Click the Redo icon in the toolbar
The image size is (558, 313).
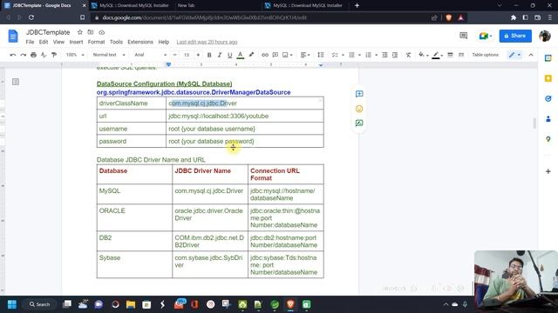[x=24, y=55]
